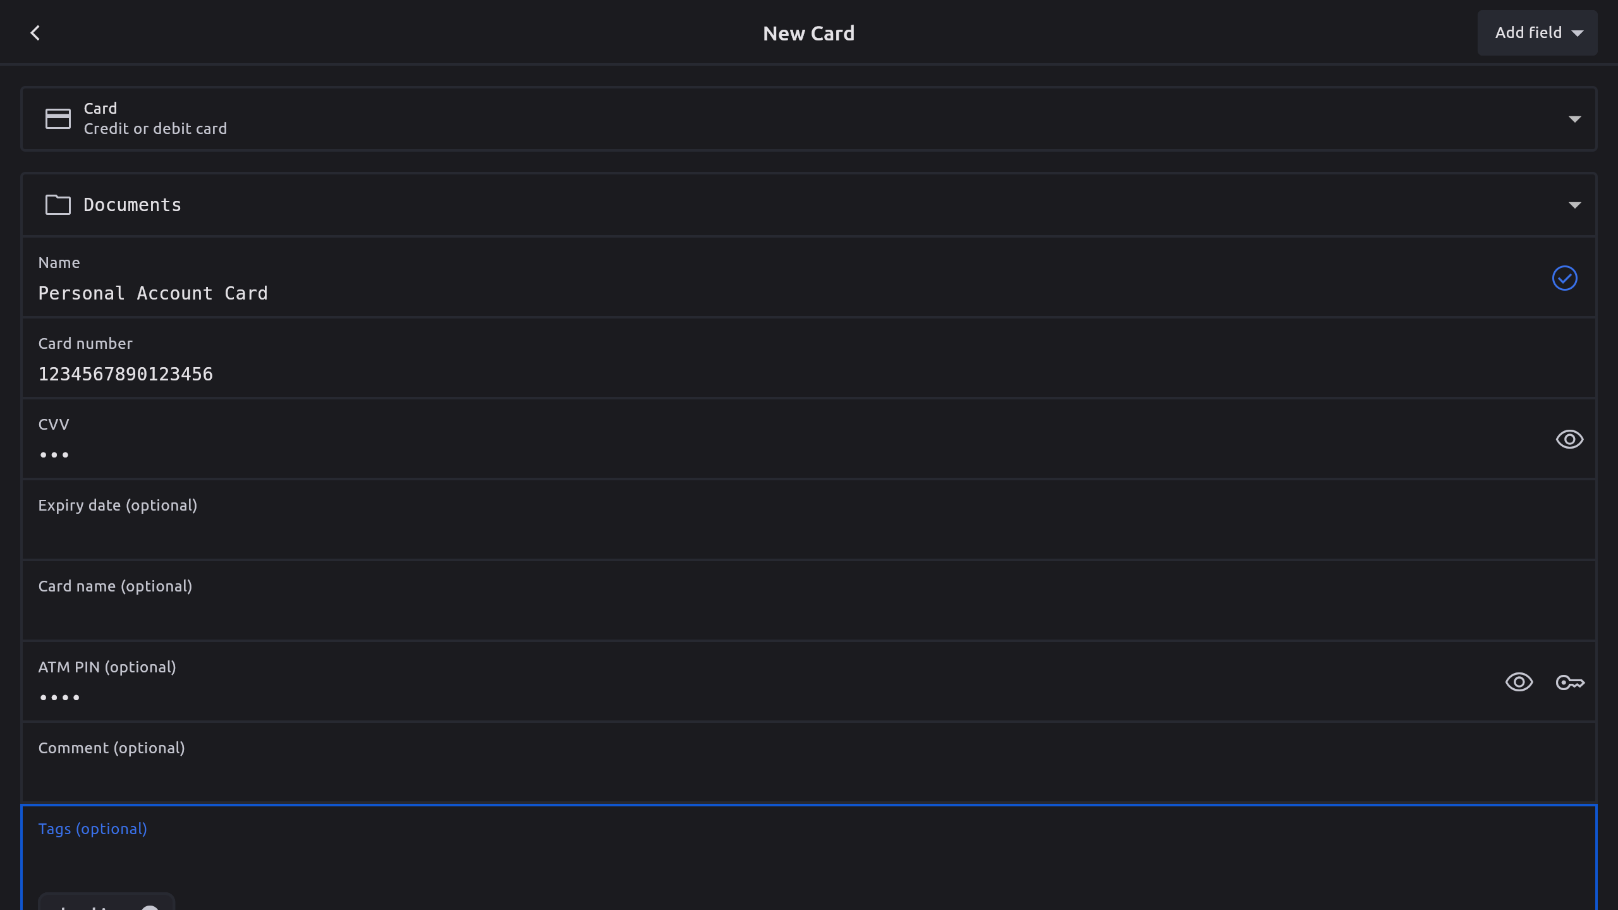Click the partially visible tag chip
The image size is (1618, 910).
pos(95,904)
